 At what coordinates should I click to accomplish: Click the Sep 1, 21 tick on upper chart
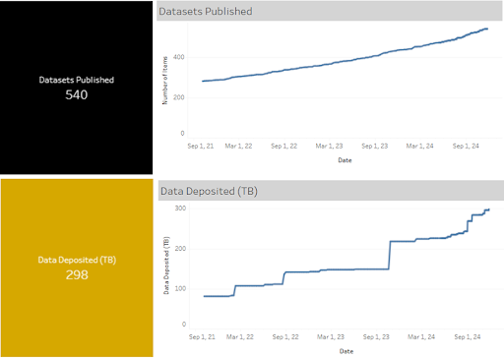tap(201, 147)
